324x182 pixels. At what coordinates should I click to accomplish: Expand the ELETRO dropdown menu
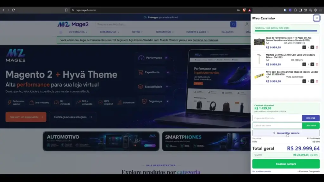point(137,32)
